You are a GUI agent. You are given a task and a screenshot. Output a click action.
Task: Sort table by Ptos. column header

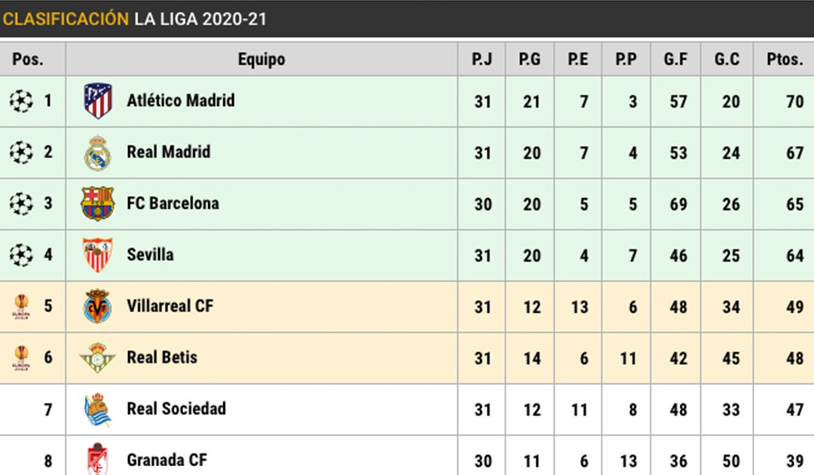click(784, 60)
